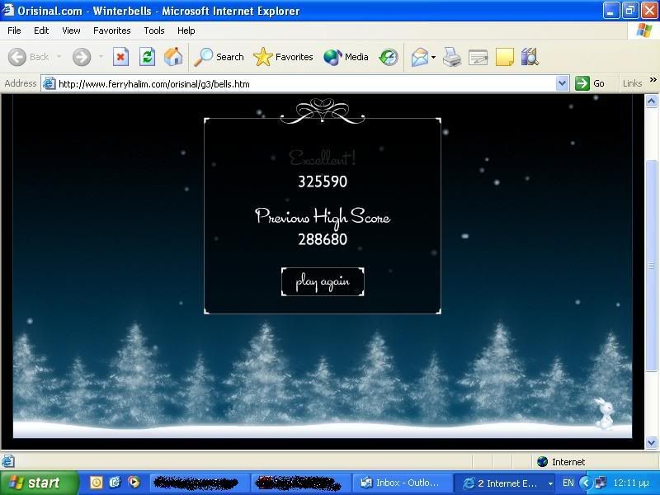The width and height of the screenshot is (660, 495).
Task: Open the Favorites pane
Action: click(283, 57)
